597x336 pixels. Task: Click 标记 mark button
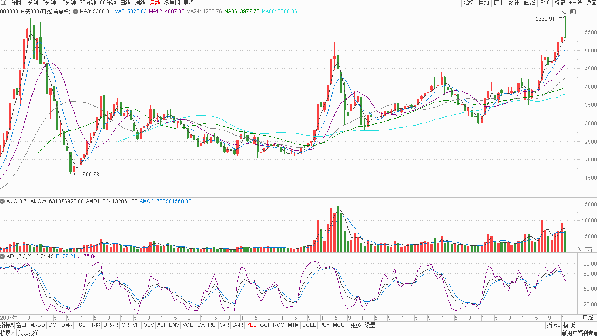pos(560,3)
